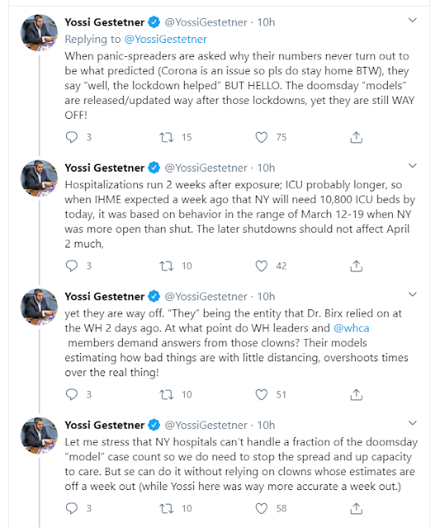The width and height of the screenshot is (440, 528).
Task: Reply to the NY hospitals tweet
Action: [72, 508]
